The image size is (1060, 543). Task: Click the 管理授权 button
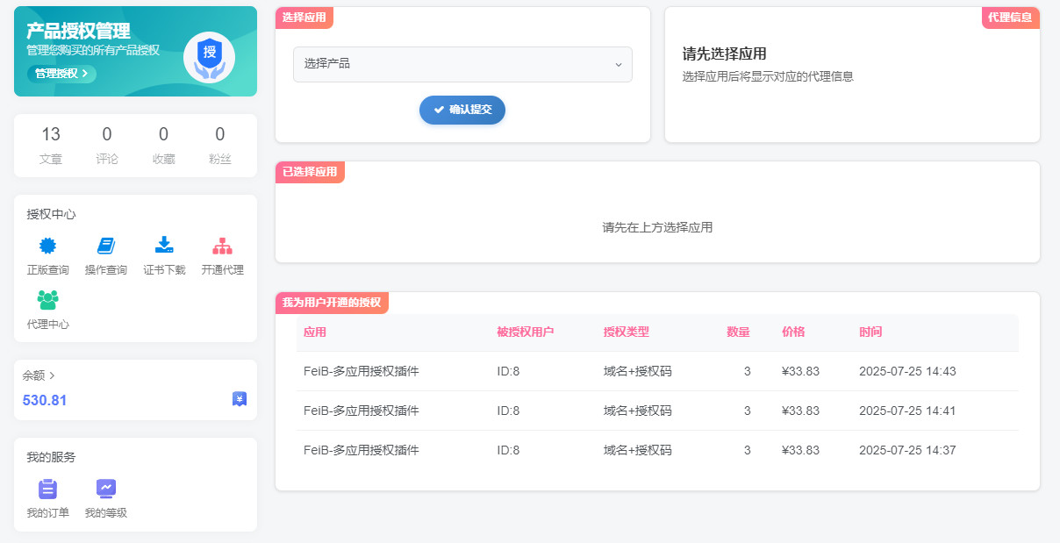point(61,74)
